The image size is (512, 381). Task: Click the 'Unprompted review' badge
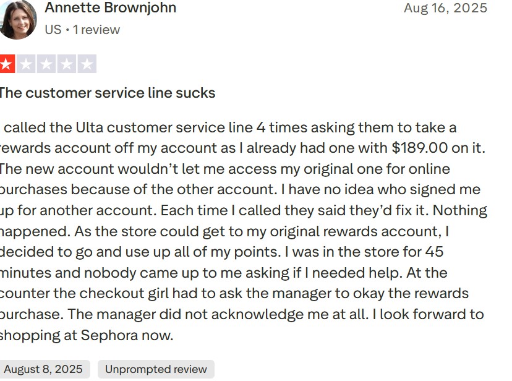click(156, 369)
